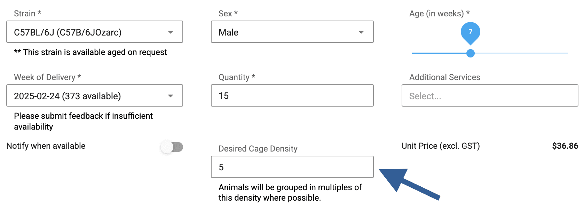Click the Sex dropdown arrow icon

[361, 32]
